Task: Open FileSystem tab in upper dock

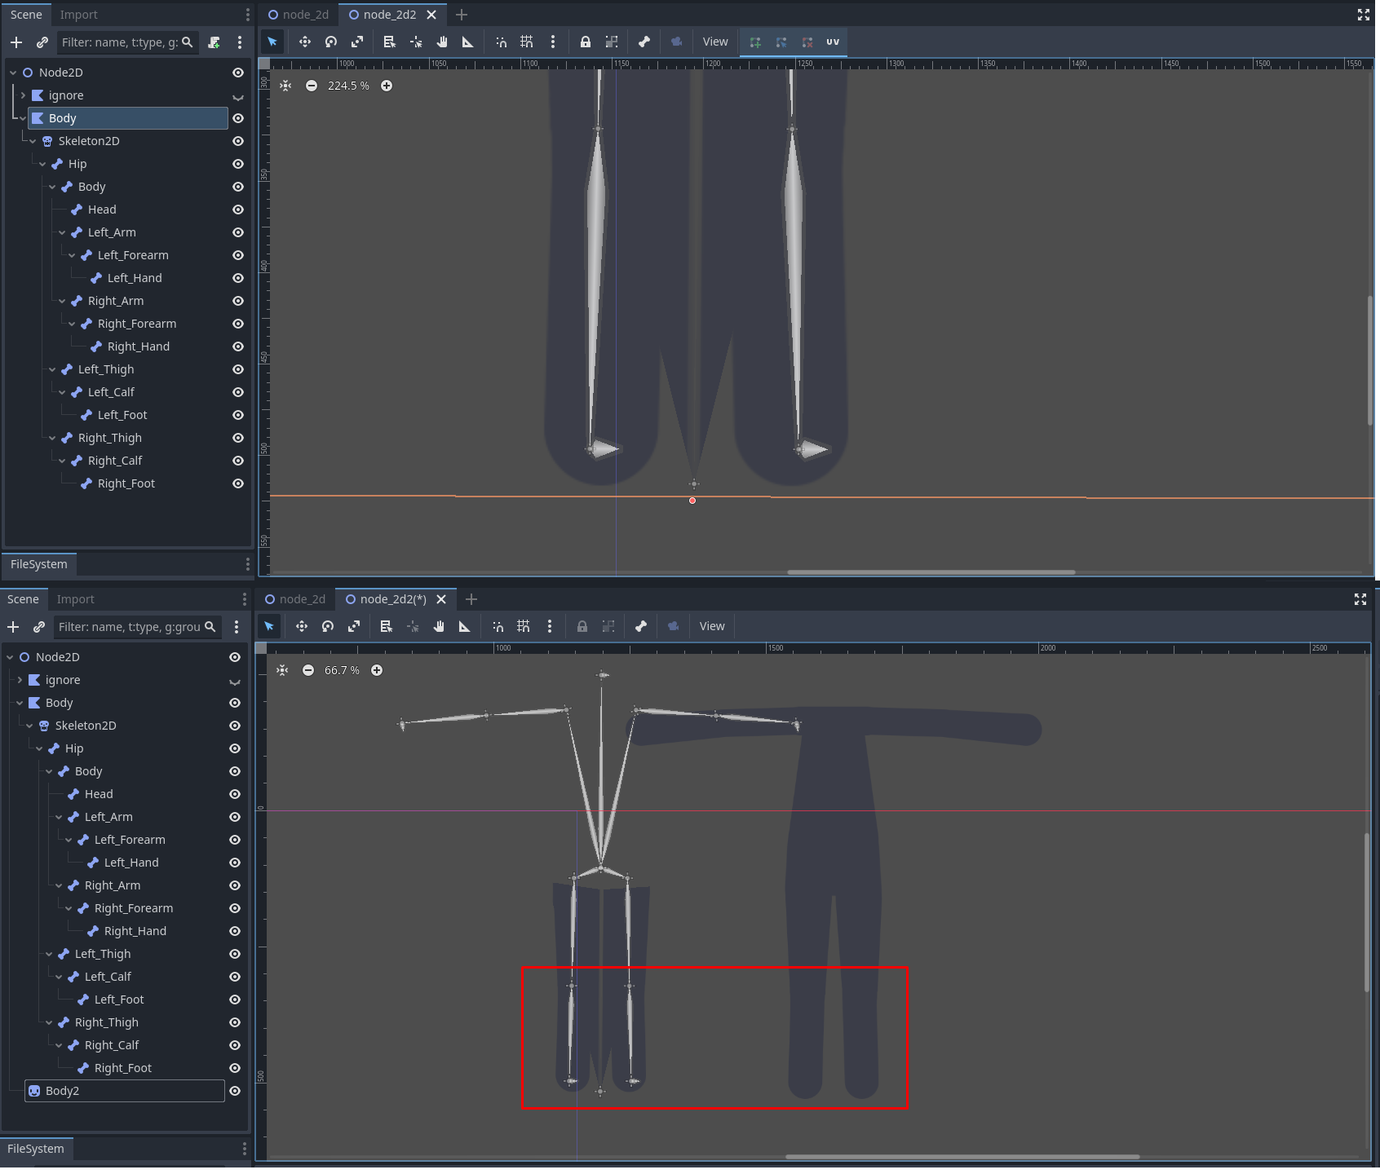Action: pos(39,564)
